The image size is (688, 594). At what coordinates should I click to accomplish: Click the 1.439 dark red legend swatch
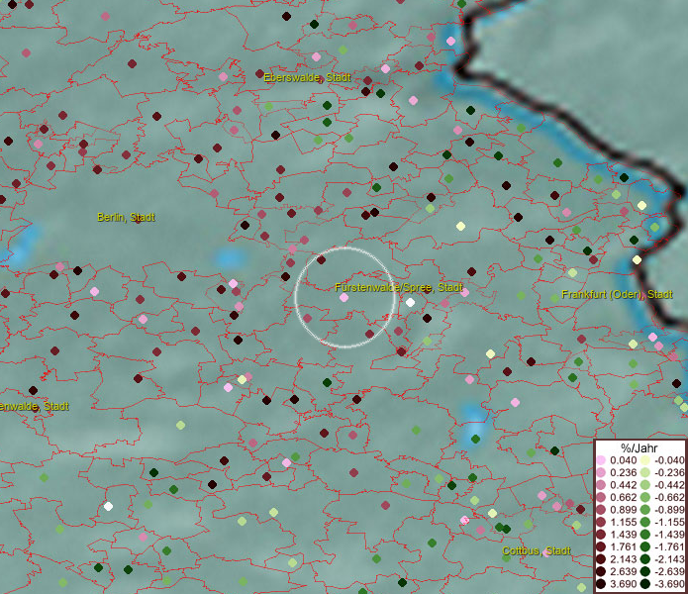(x=601, y=535)
